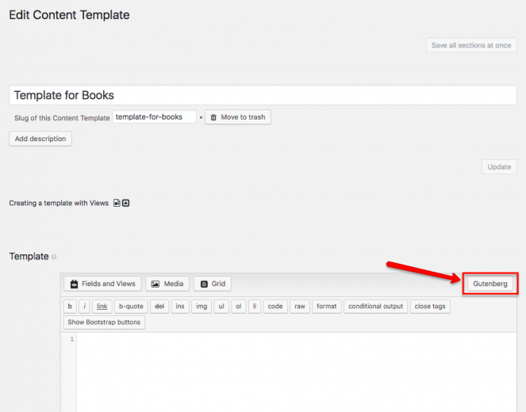
Task: Click the help icon next to Template heading
Action: click(x=54, y=257)
